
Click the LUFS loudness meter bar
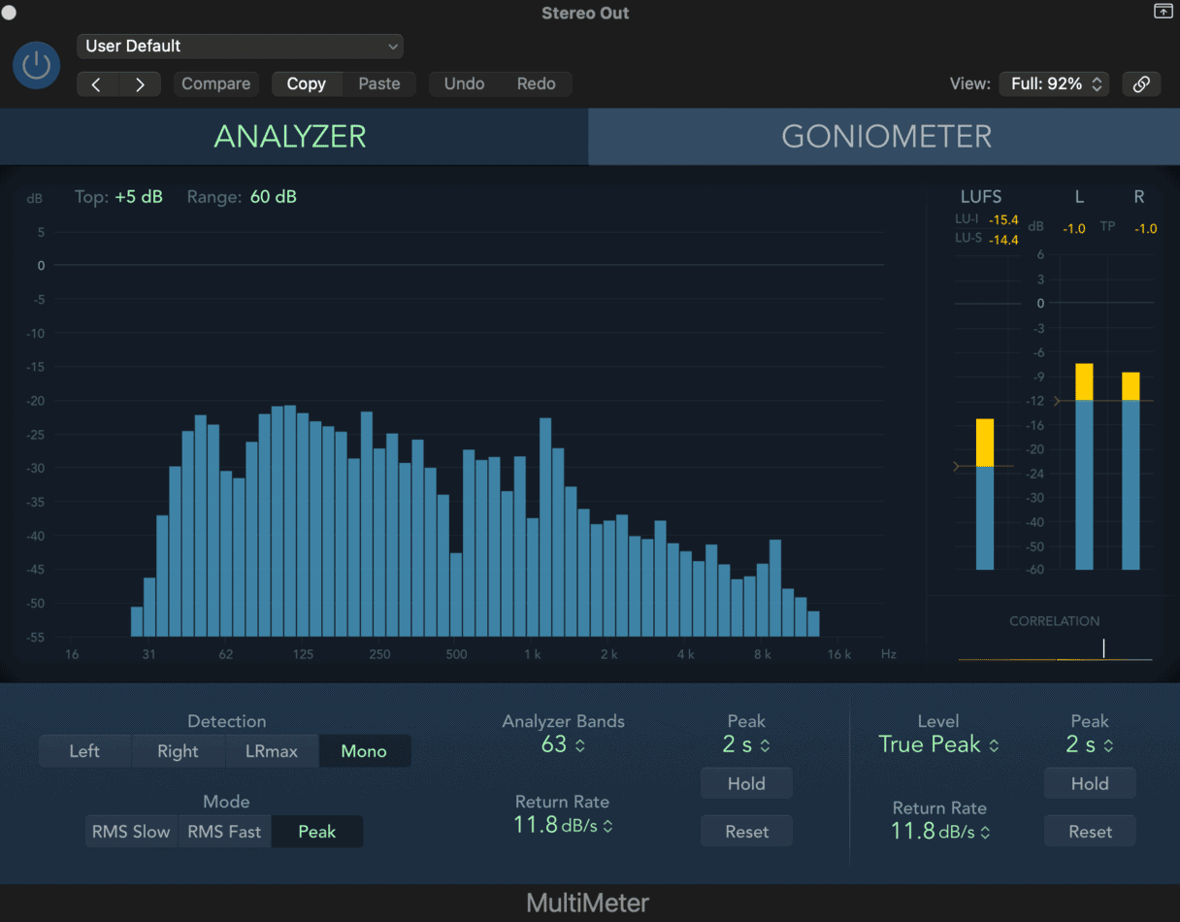[985, 495]
